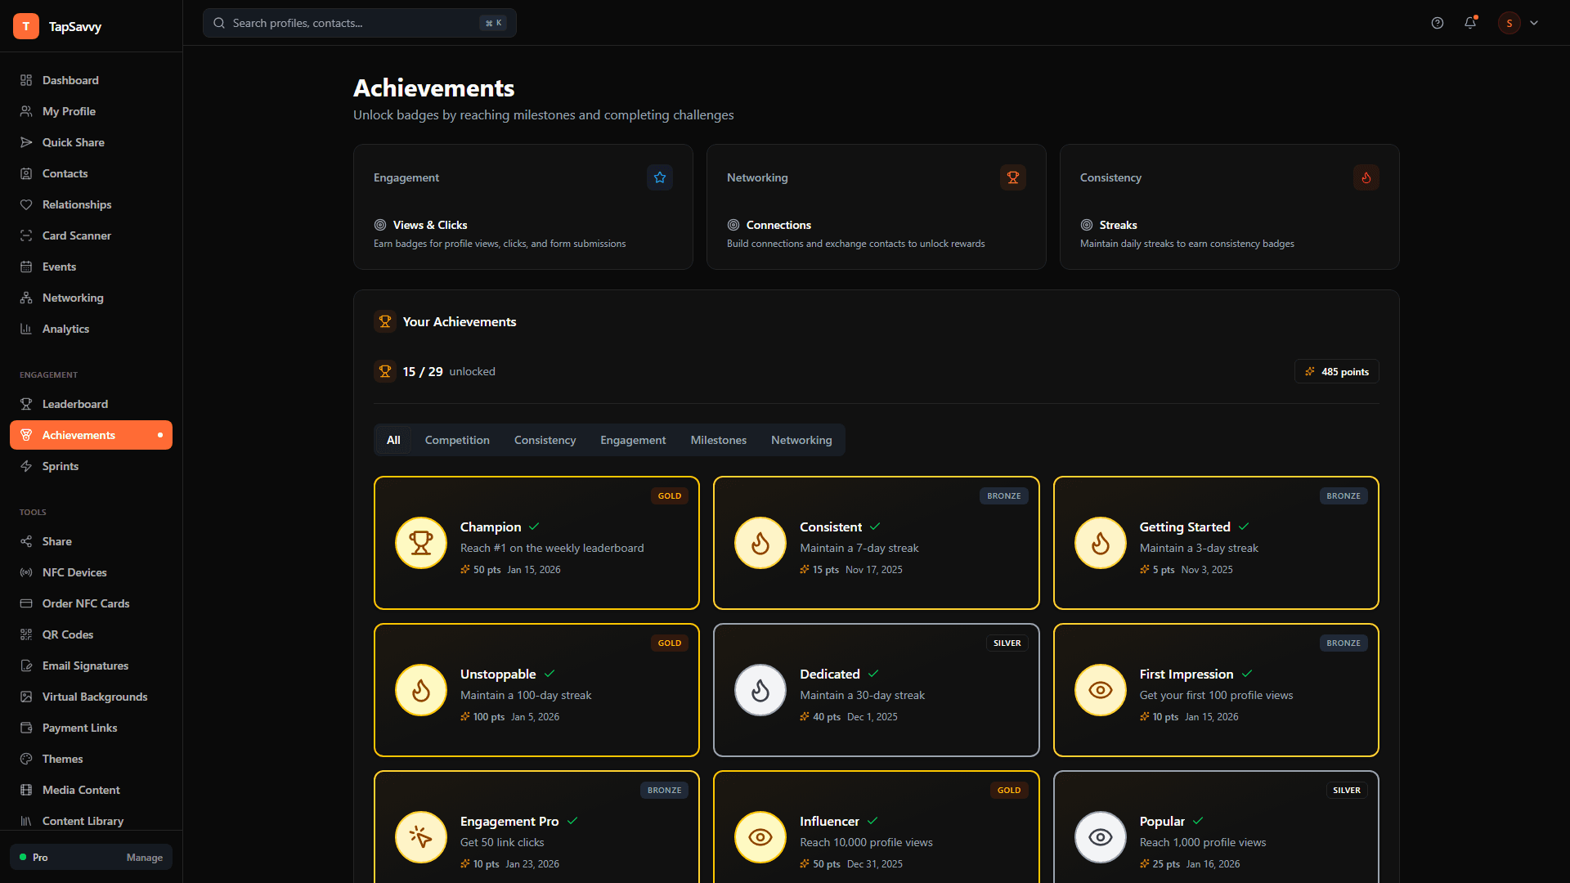Click the Virtual Backgrounds sidebar item
The height and width of the screenshot is (883, 1570).
coord(94,697)
